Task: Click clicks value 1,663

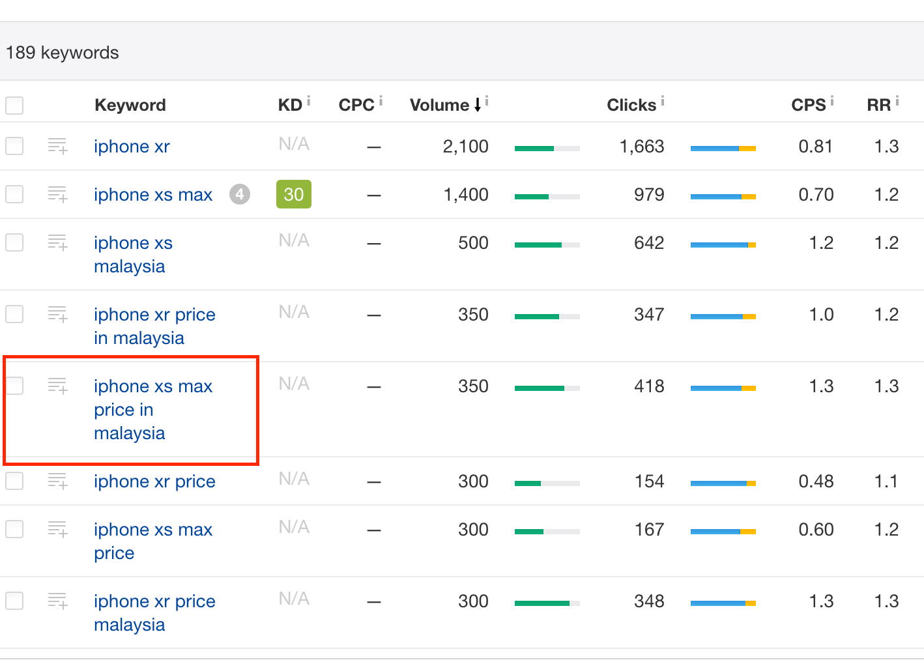Action: pyautogui.click(x=642, y=147)
